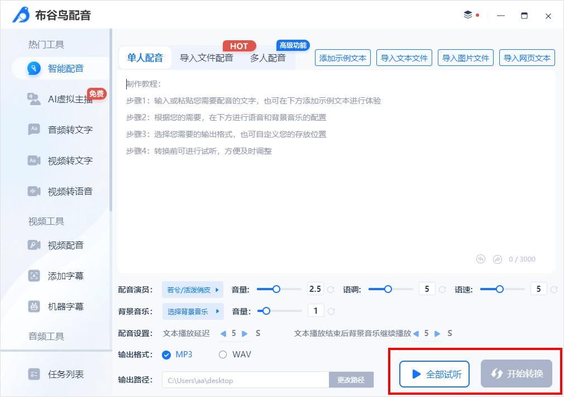Image resolution: width=564 pixels, height=397 pixels.
Task: Click the 导入文本文件 button
Action: click(404, 58)
